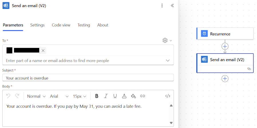Select the Recurrence trigger card
257x128 pixels.
pyautogui.click(x=225, y=34)
